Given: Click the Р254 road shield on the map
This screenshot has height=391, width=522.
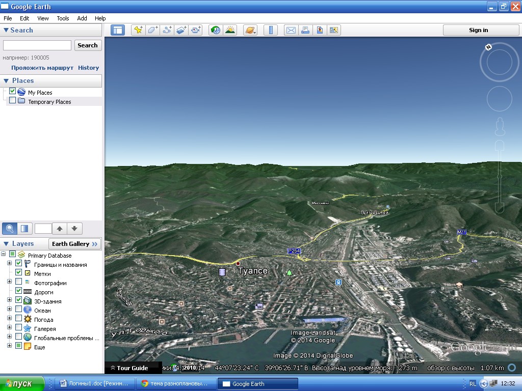Looking at the screenshot, I should (294, 250).
